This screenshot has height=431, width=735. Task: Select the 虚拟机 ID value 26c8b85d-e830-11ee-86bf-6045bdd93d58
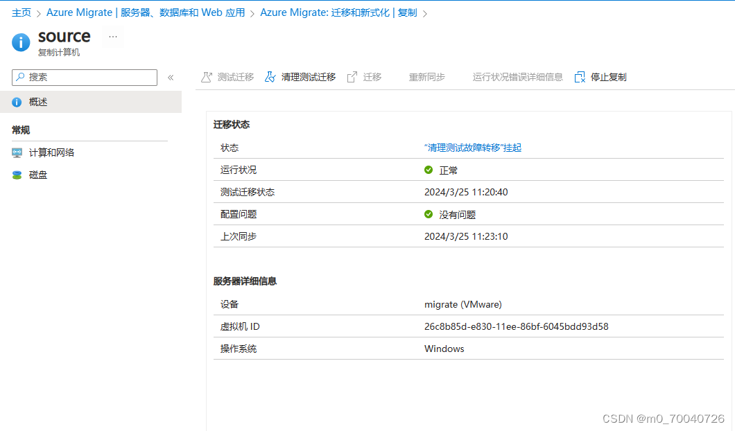[x=516, y=326]
